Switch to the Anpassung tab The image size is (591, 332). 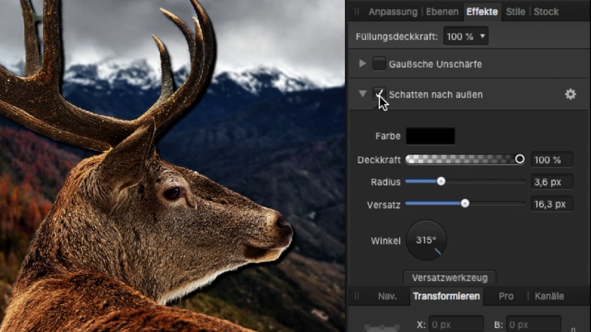point(393,12)
